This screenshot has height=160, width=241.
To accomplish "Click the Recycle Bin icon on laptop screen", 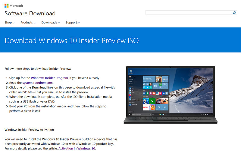I will tap(130, 71).
